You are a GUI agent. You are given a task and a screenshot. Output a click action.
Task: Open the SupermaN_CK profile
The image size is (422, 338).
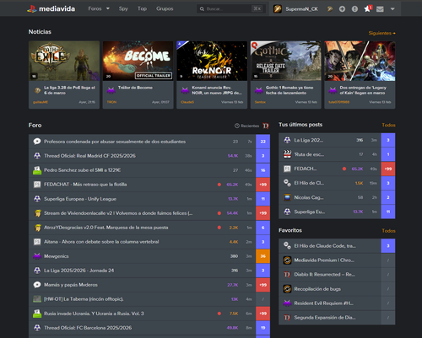coord(295,9)
